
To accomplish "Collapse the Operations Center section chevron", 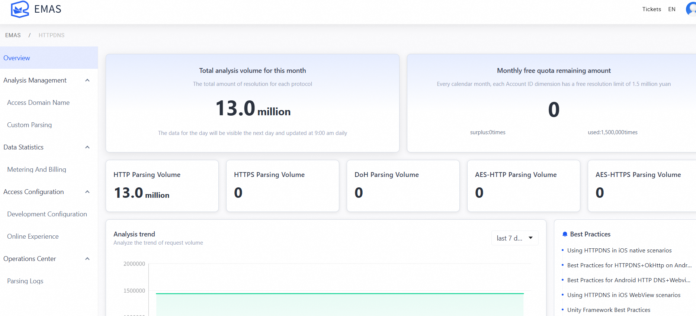I will tap(87, 259).
